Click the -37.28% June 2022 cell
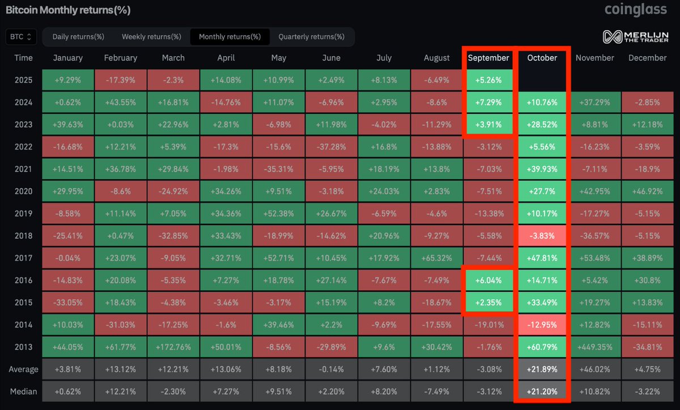680x410 pixels. pos(331,146)
